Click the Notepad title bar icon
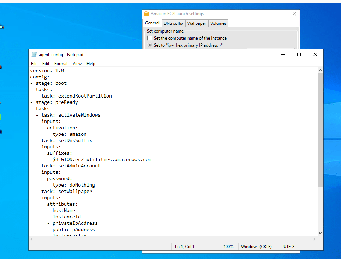The width and height of the screenshot is (341, 259). (34, 55)
